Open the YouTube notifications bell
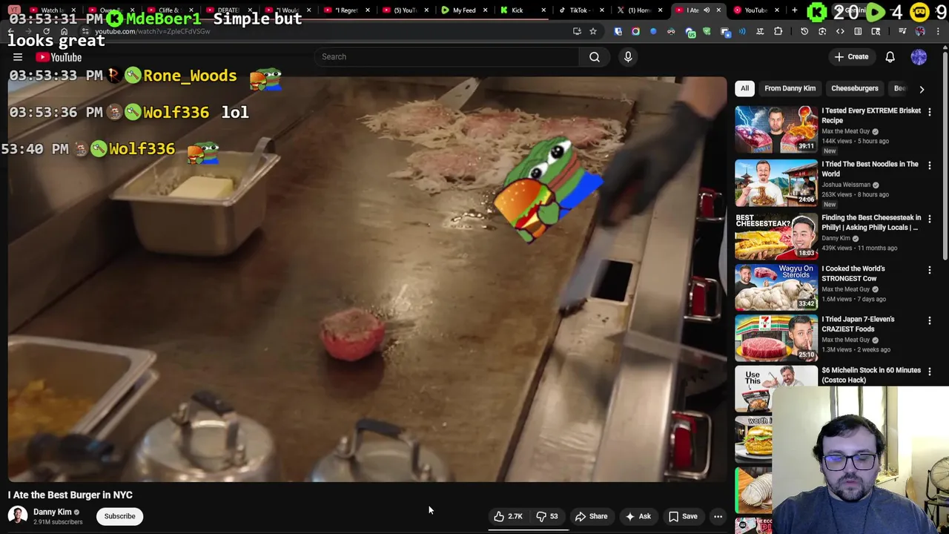Viewport: 949px width, 534px height. pyautogui.click(x=890, y=56)
